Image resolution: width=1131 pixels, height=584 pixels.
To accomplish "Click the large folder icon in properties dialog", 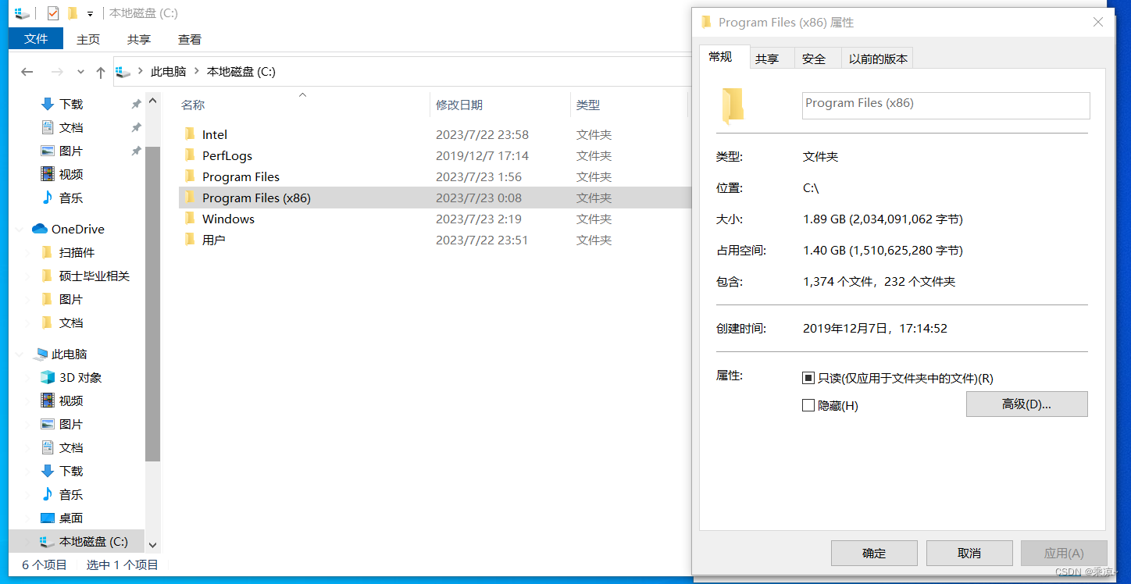I will tap(733, 106).
